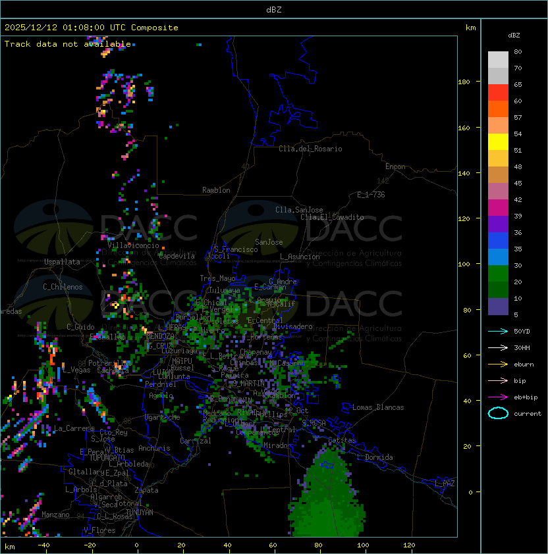Pick the dark orange 57-60 dBZ band
The image size is (548, 554).
click(498, 109)
